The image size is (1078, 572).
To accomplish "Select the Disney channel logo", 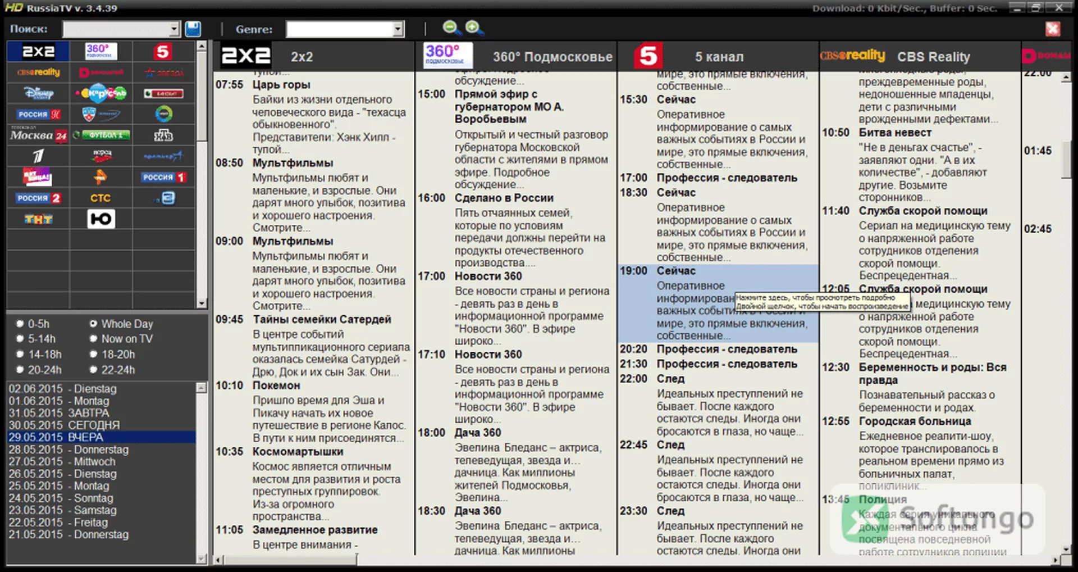I will point(38,93).
